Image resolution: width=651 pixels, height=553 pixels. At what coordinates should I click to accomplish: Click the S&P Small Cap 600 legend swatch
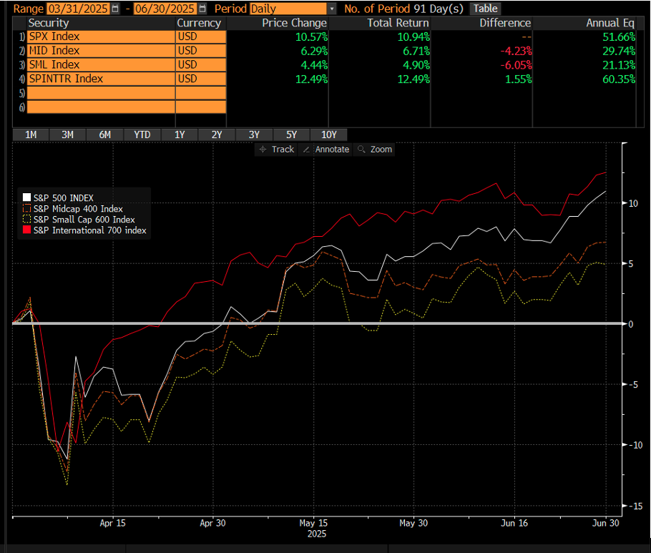pos(26,219)
